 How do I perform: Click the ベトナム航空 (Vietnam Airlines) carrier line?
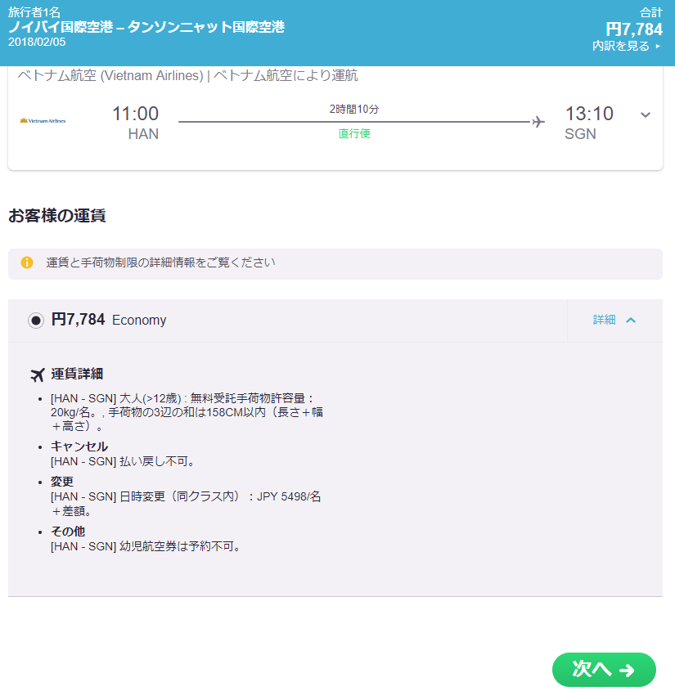point(187,75)
